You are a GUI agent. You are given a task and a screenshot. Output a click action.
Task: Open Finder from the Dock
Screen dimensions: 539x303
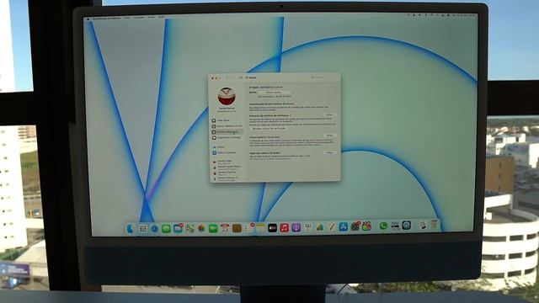point(131,228)
